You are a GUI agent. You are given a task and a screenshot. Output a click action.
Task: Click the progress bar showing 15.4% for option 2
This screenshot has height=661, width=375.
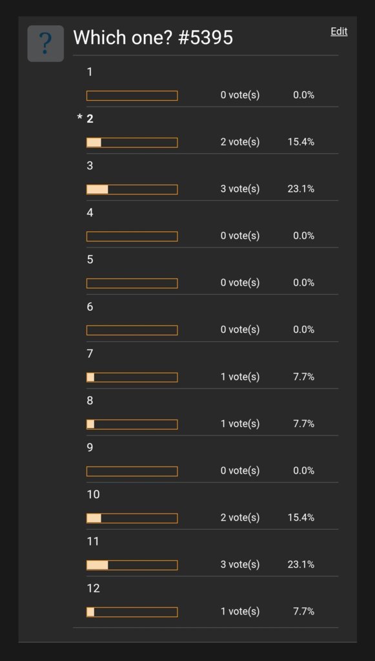click(x=132, y=143)
